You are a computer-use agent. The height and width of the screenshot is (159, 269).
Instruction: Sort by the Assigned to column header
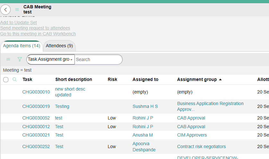pos(145,80)
